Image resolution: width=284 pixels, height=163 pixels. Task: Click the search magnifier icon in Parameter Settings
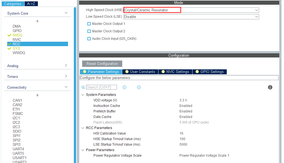(x=83, y=87)
